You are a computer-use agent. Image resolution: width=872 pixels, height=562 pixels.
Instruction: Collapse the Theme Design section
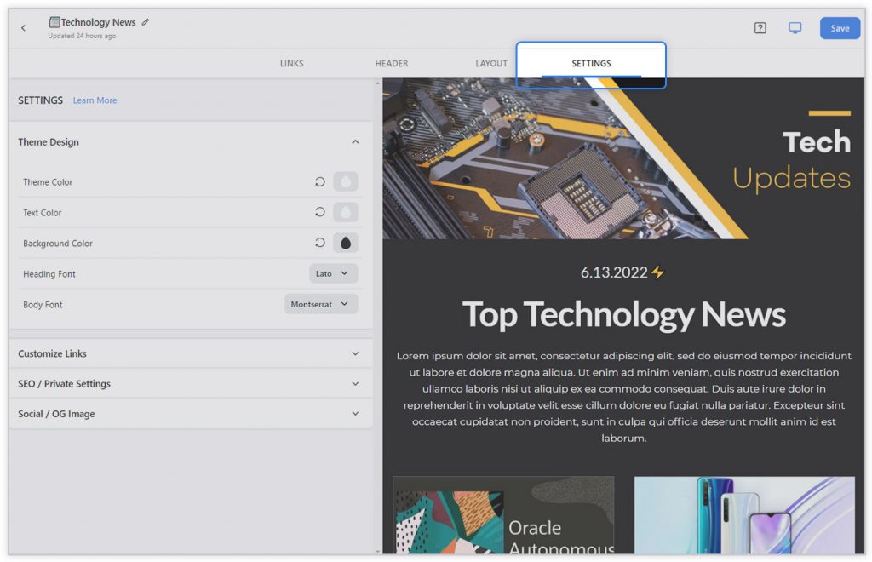tap(355, 141)
